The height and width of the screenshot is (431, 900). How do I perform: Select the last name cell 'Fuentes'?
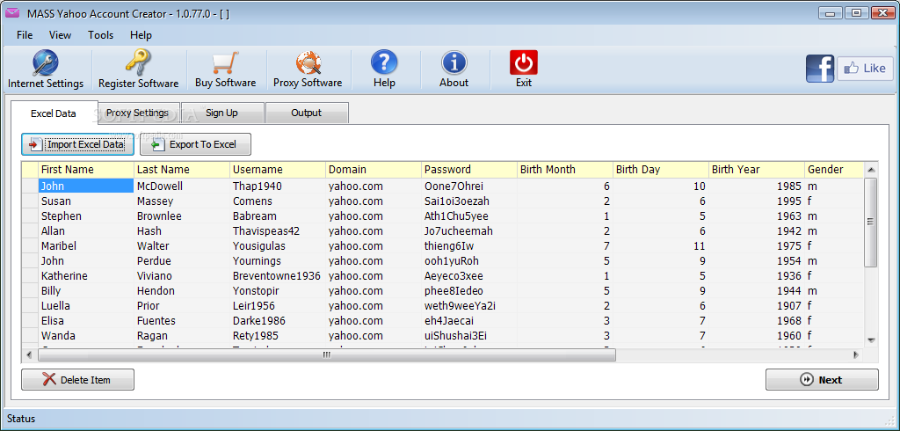182,321
